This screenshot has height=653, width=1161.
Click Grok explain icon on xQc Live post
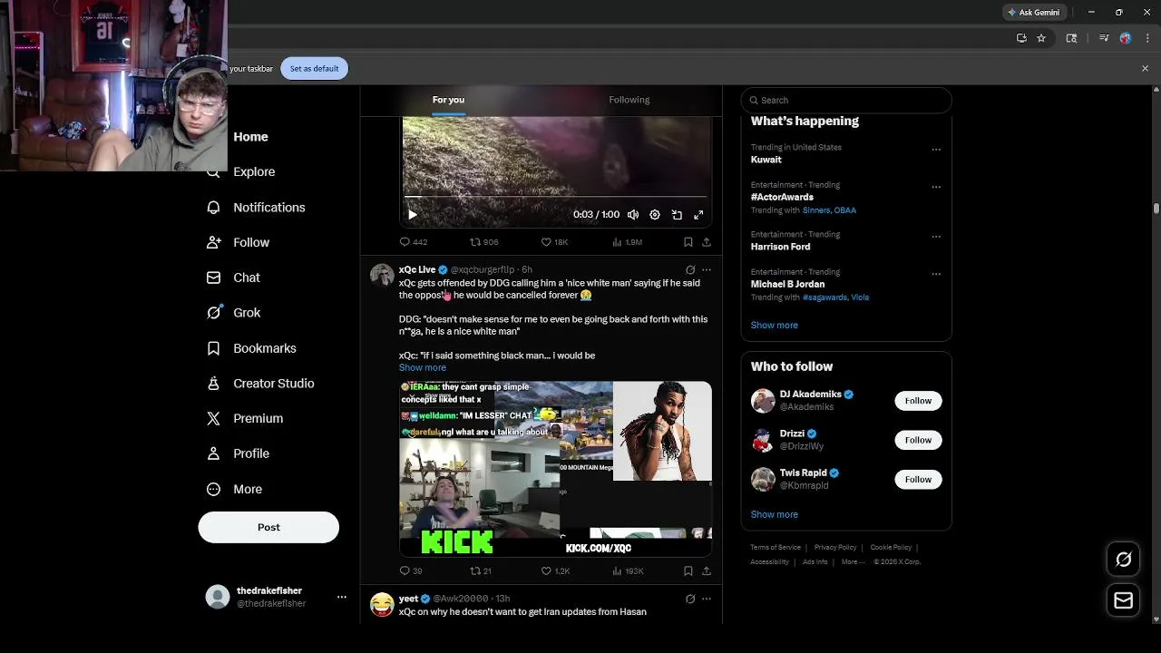pyautogui.click(x=690, y=270)
